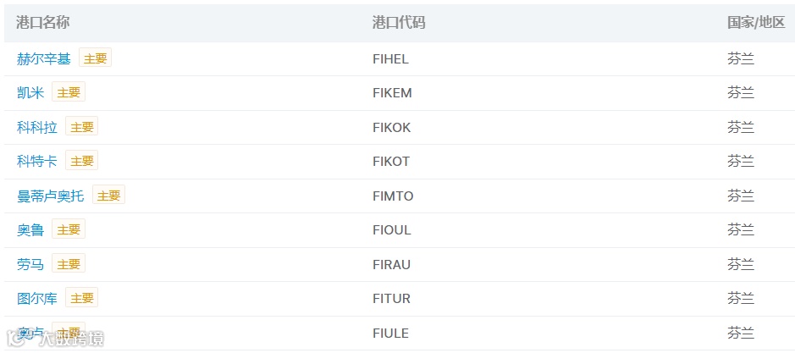
Task: Open the 图尔库 port link
Action: [37, 298]
